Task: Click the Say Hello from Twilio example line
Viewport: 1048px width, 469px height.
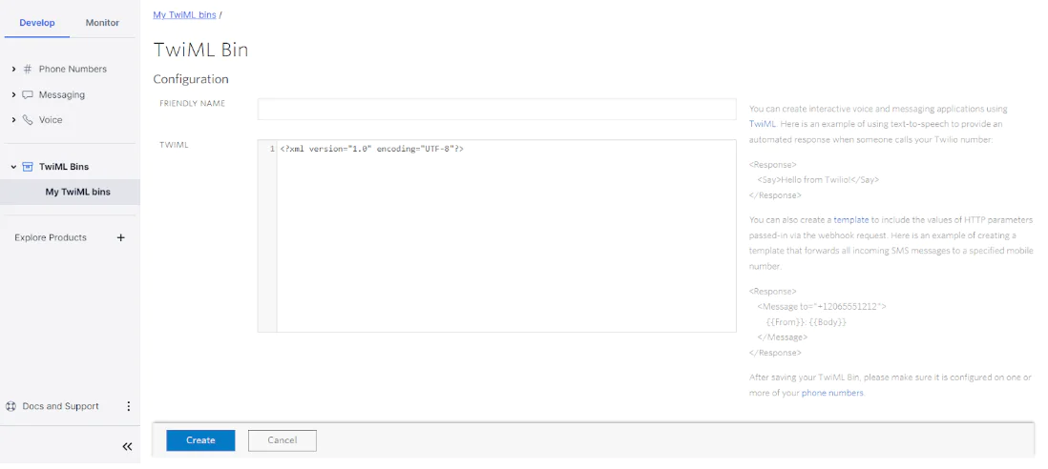Action: click(818, 180)
